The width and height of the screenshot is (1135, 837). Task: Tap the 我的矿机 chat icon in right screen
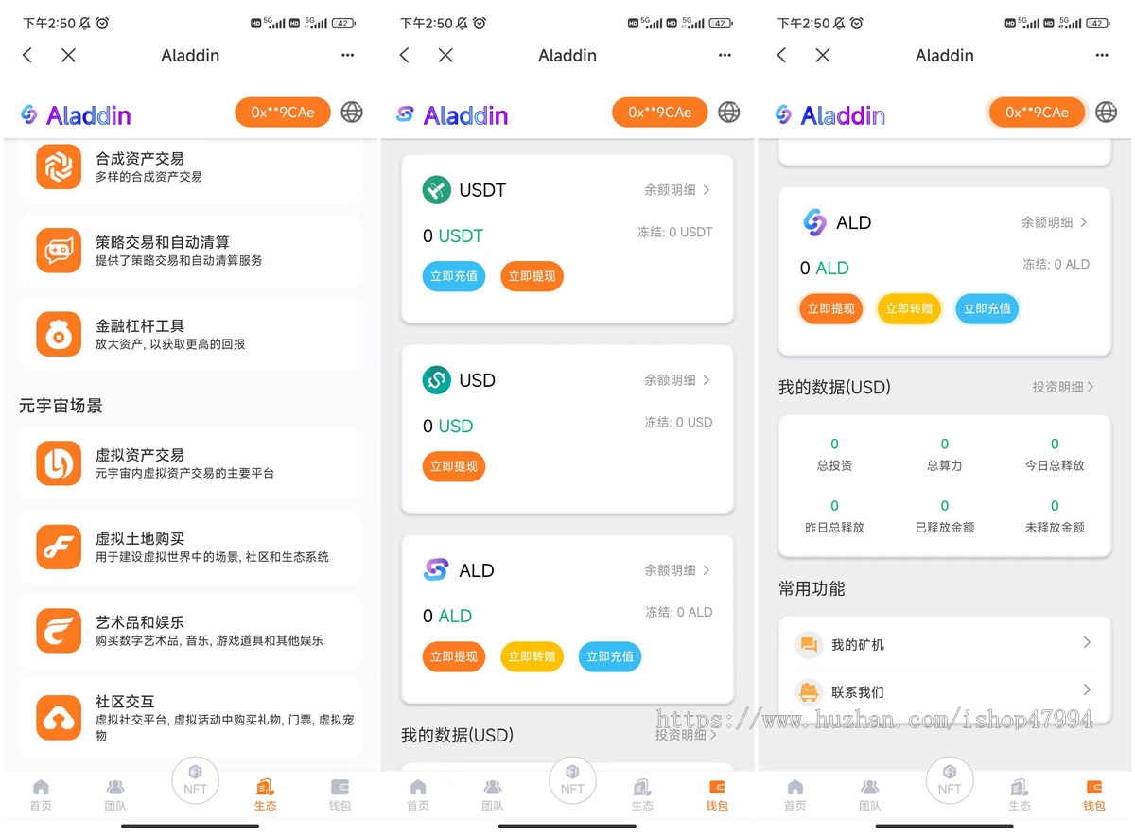pyautogui.click(x=809, y=645)
